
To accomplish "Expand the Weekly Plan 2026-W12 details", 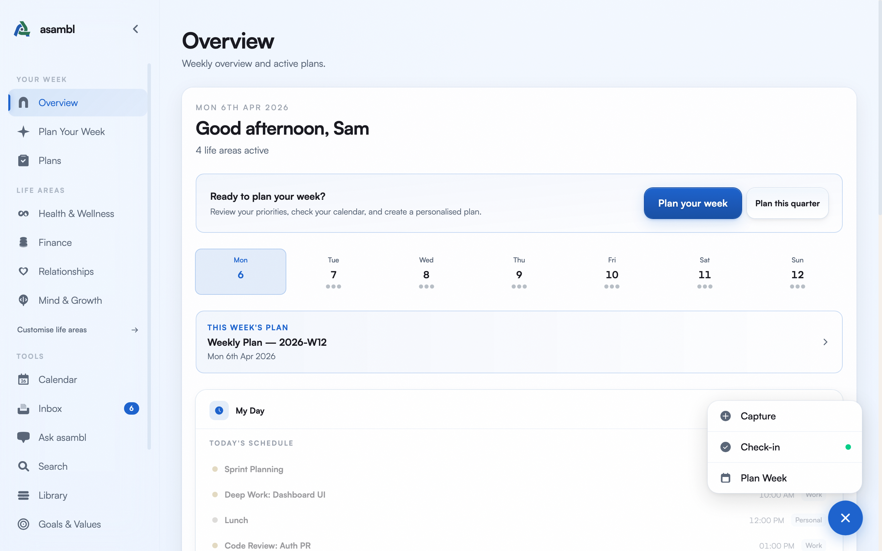I will [x=825, y=342].
